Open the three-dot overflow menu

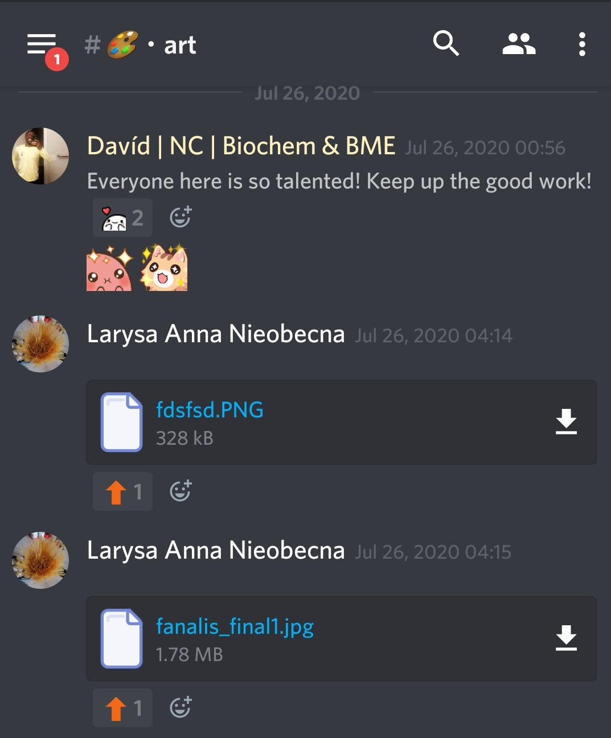581,44
